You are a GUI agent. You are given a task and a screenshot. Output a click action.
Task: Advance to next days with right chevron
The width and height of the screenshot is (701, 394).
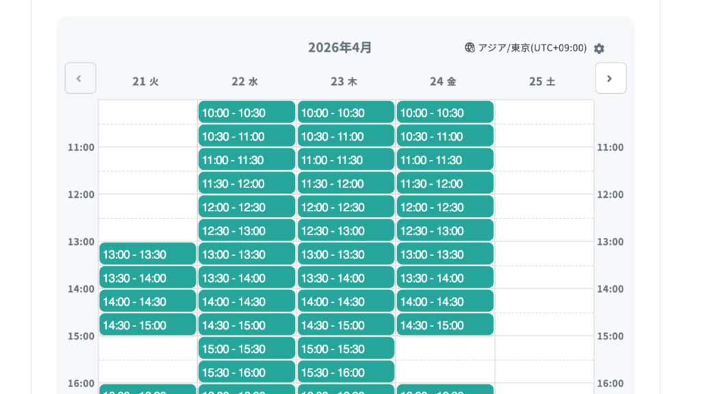click(611, 78)
